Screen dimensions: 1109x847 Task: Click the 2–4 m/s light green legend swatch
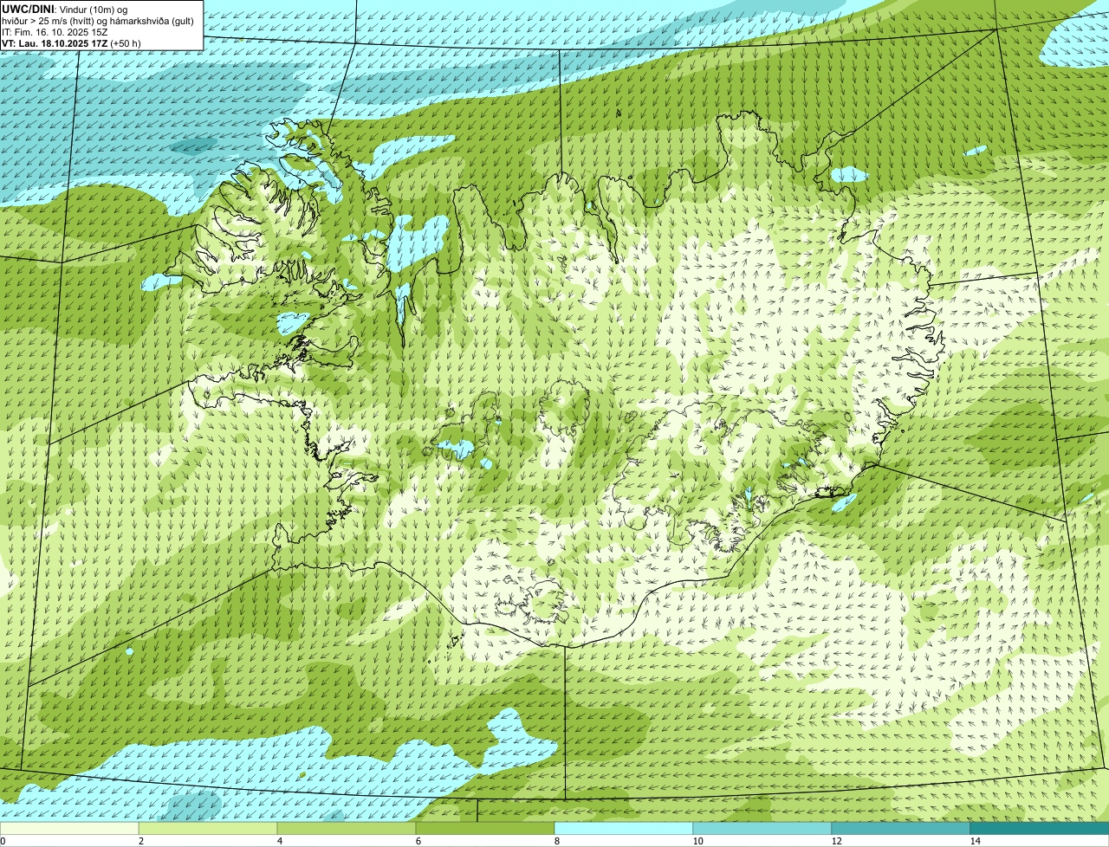pos(208,828)
